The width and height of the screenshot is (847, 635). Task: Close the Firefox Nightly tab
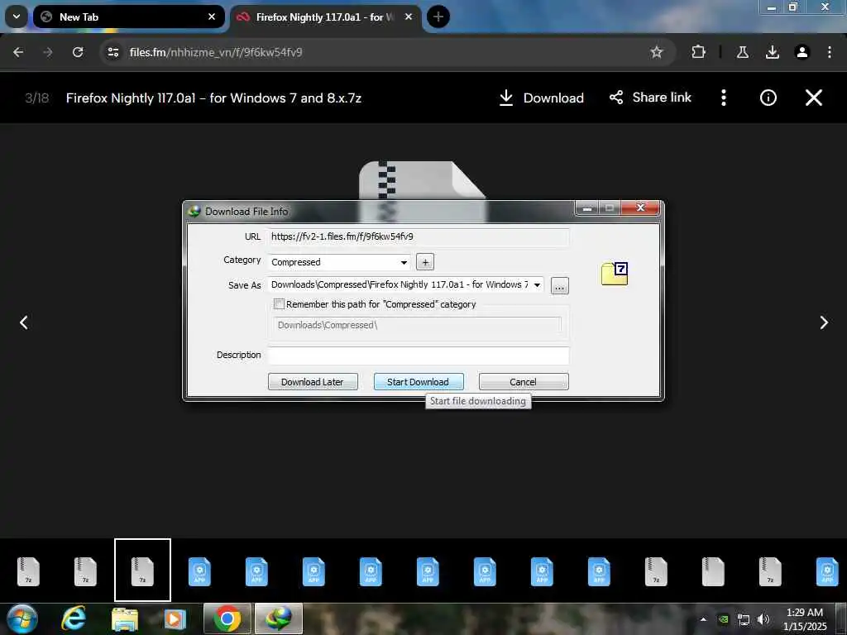pyautogui.click(x=409, y=17)
